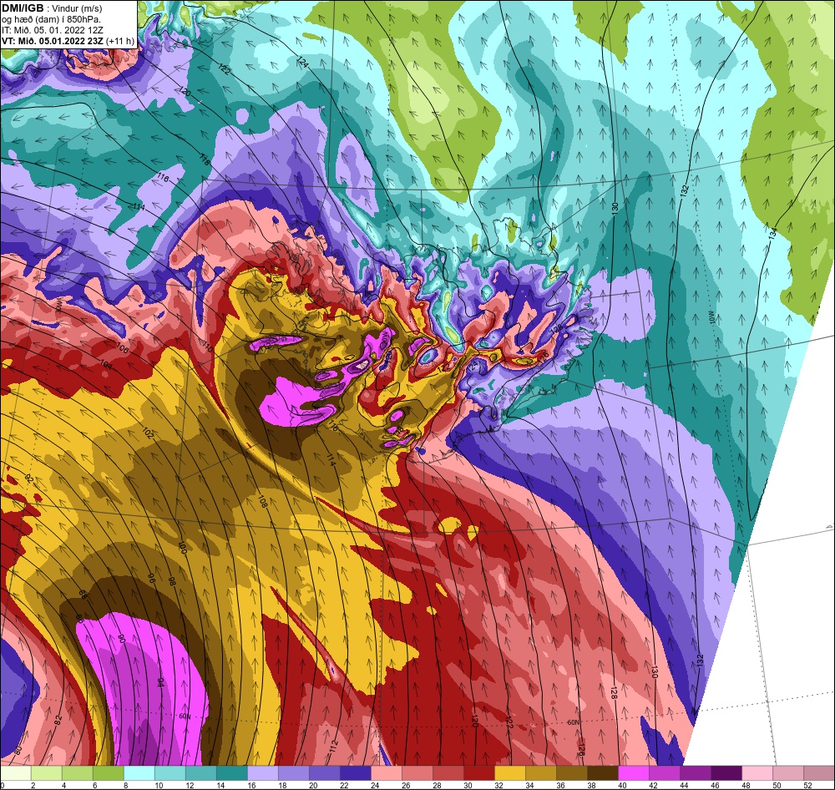
Task: Select the light purple 18–20 m/s legend swatch
Action: 294,773
